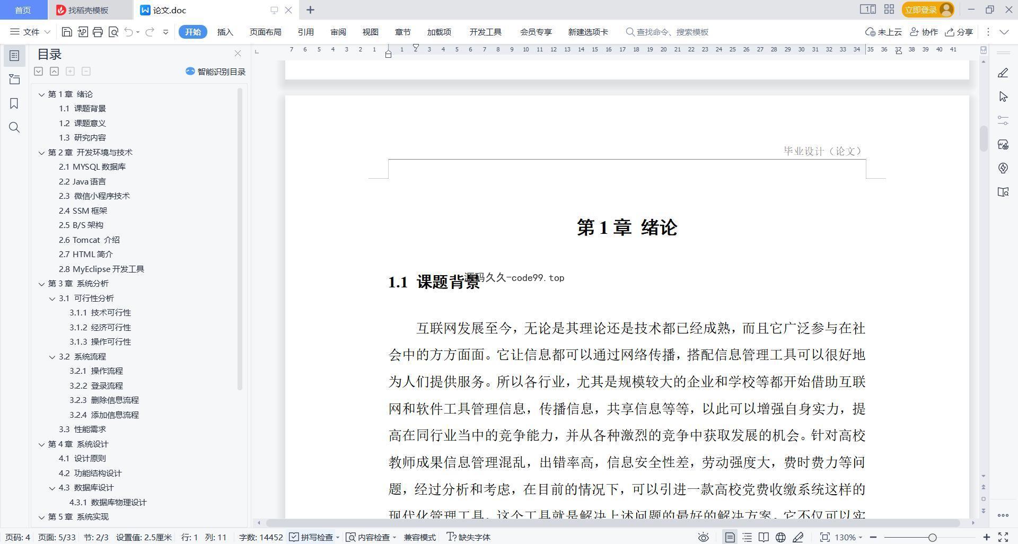The width and height of the screenshot is (1018, 544).
Task: Open the bookmark icon in left sidebar
Action: 14,103
